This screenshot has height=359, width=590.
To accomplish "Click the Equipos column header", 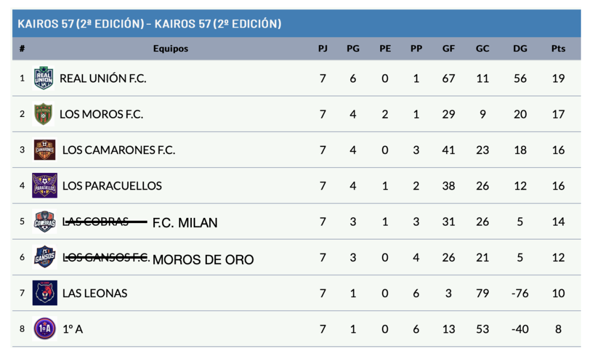I will 171,48.
